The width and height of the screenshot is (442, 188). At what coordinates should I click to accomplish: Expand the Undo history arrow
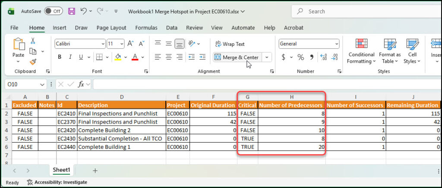click(x=91, y=11)
